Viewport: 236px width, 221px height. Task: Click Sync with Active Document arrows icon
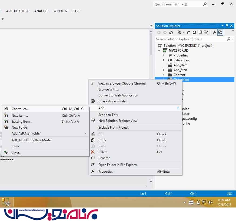(x=188, y=32)
